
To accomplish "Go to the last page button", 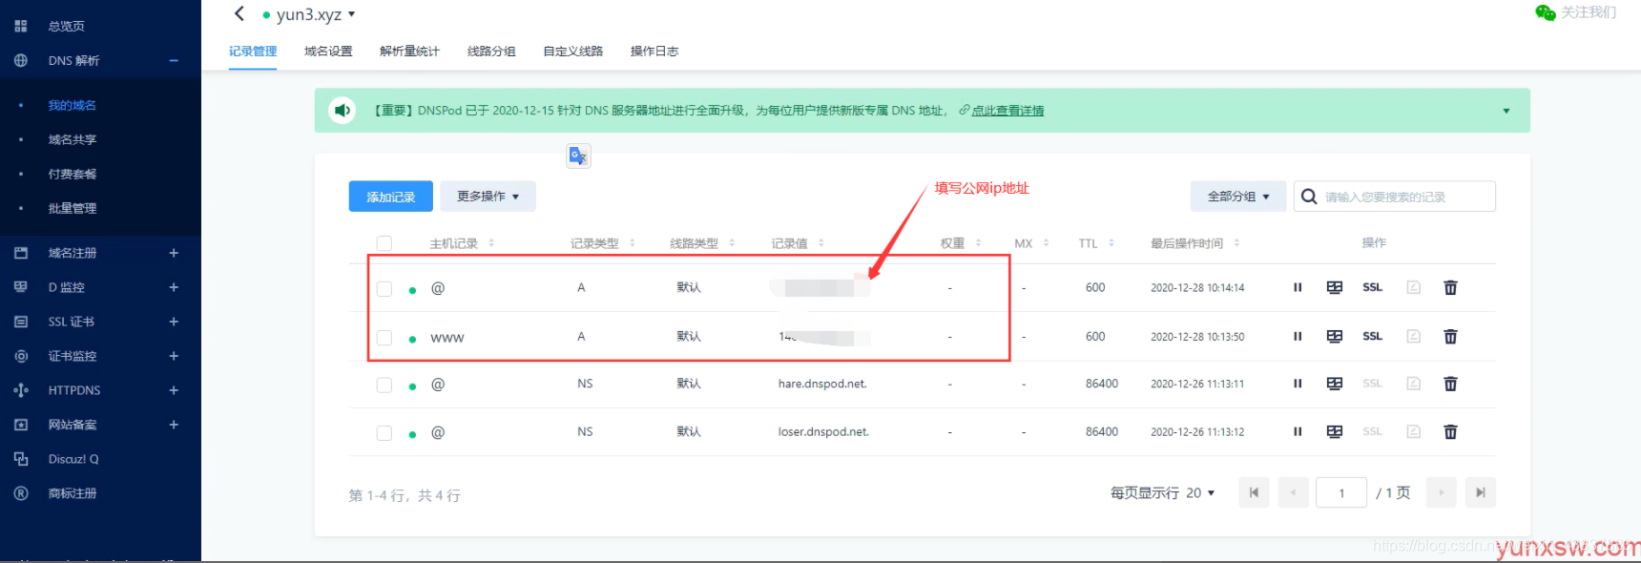I will click(1480, 492).
